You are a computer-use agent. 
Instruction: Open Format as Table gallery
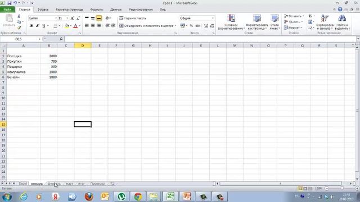pyautogui.click(x=257, y=22)
